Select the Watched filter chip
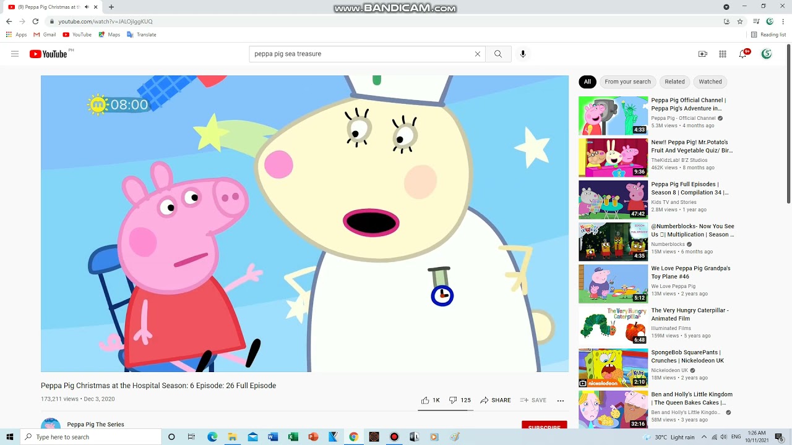This screenshot has height=445, width=792. point(710,82)
